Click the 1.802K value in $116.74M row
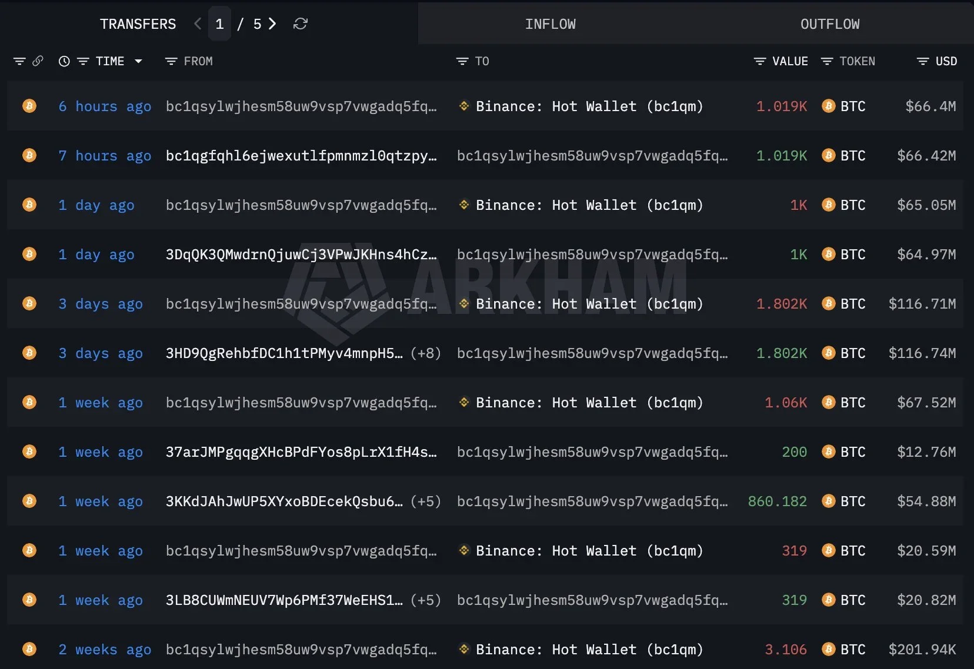This screenshot has height=669, width=974. click(x=782, y=353)
